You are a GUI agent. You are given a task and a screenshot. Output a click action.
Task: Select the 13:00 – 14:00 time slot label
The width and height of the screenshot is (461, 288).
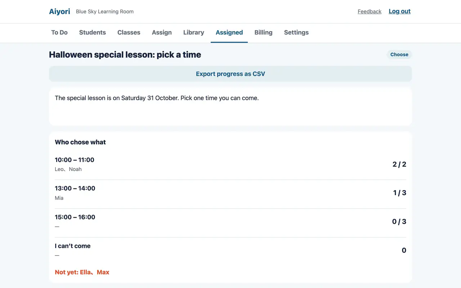75,188
